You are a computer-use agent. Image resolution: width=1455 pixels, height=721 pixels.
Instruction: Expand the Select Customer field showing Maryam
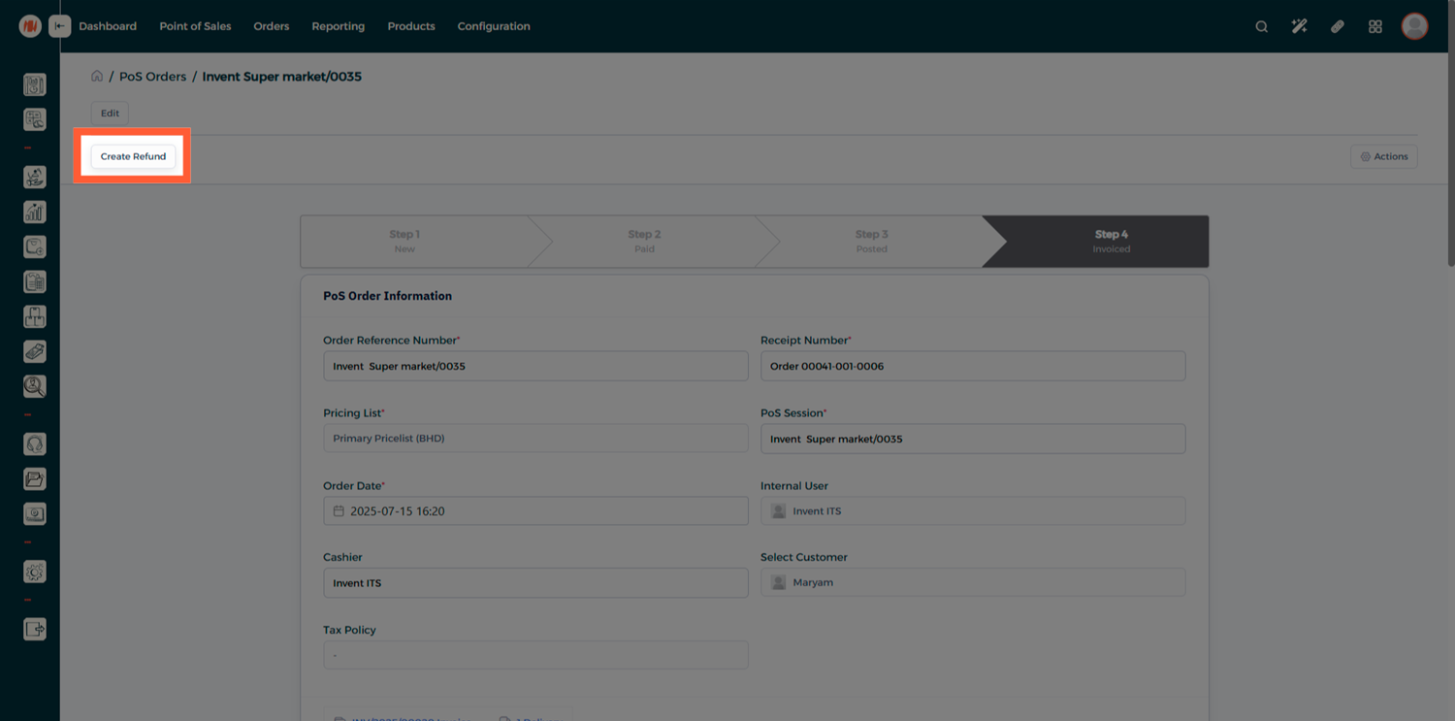972,582
